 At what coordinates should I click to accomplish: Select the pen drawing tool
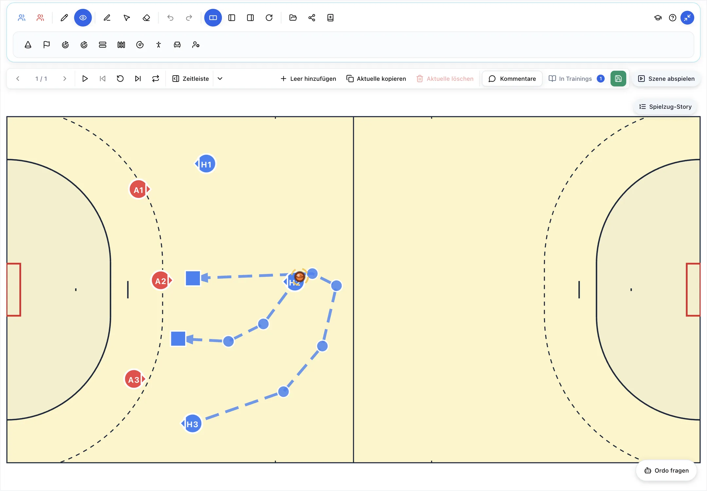(x=107, y=18)
